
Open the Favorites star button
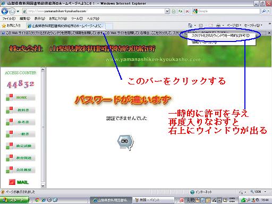(x=11, y=25)
